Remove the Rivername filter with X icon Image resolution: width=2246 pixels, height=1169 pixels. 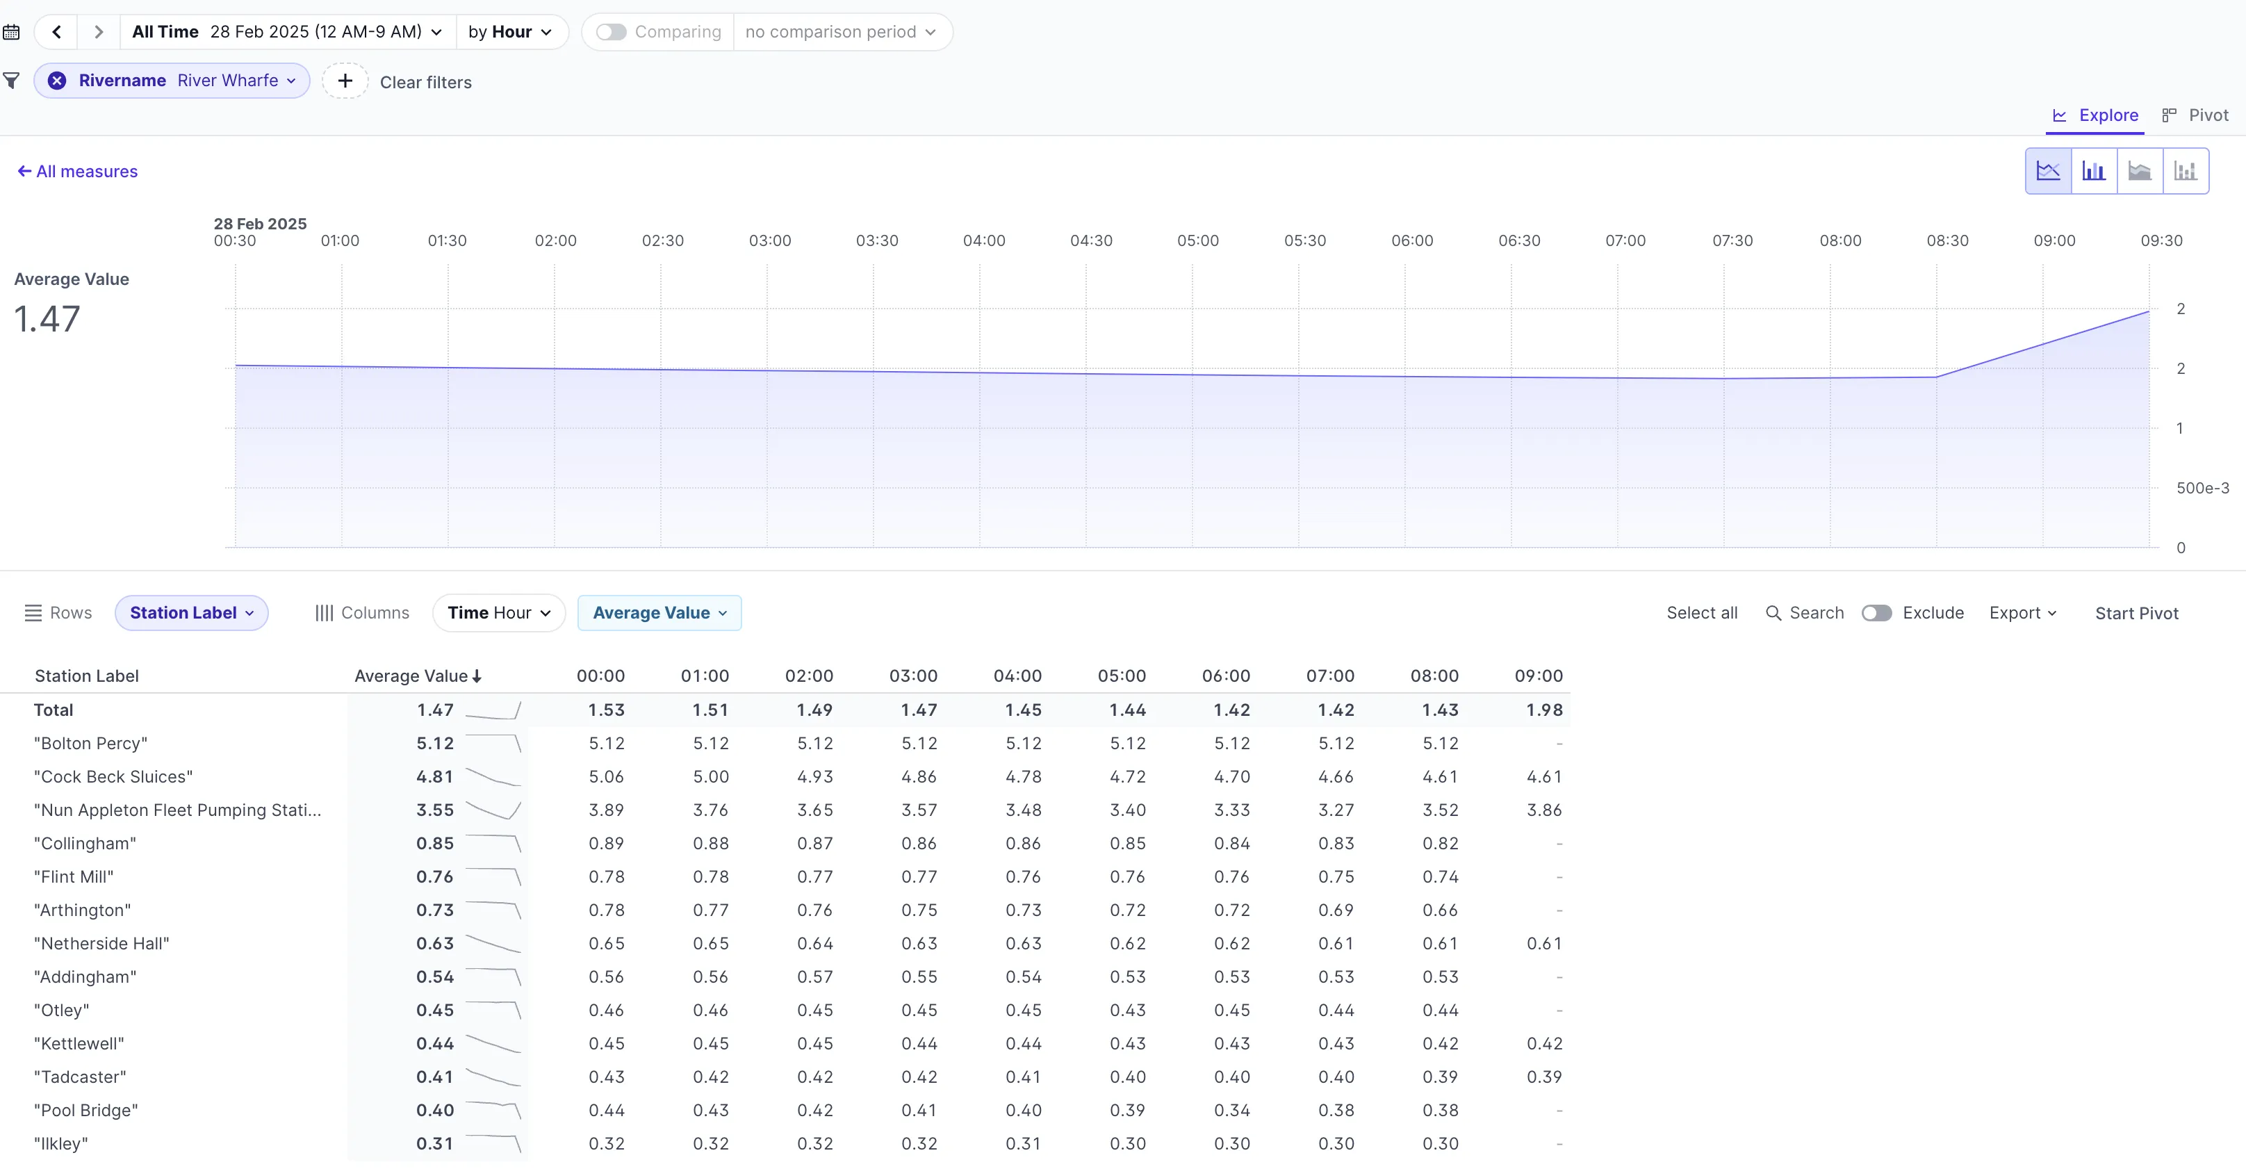point(57,80)
